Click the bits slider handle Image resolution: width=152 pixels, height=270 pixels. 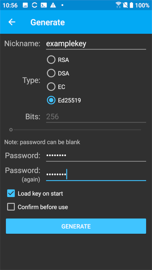(x=11, y=130)
